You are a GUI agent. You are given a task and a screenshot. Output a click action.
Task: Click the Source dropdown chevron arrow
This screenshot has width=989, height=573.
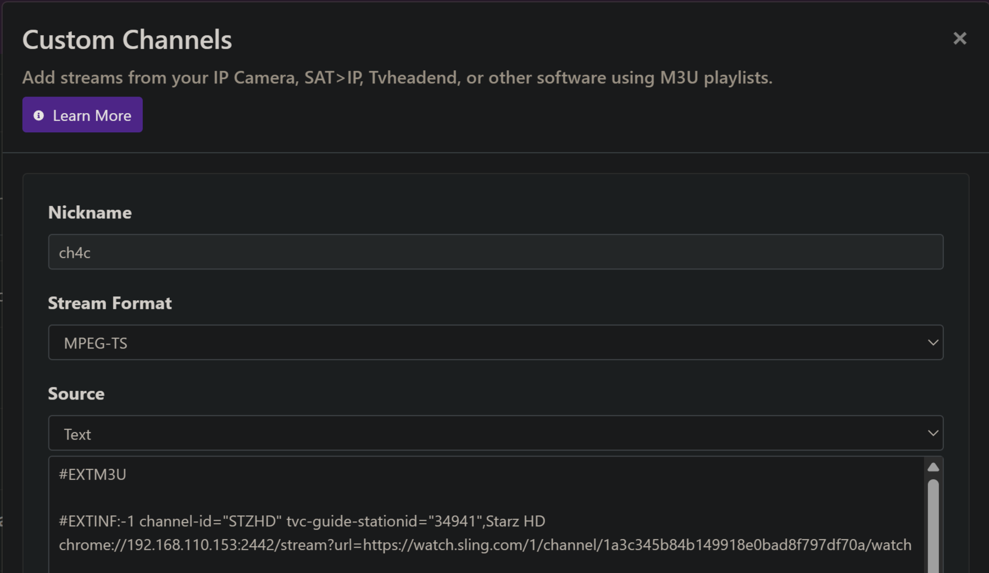pos(932,433)
